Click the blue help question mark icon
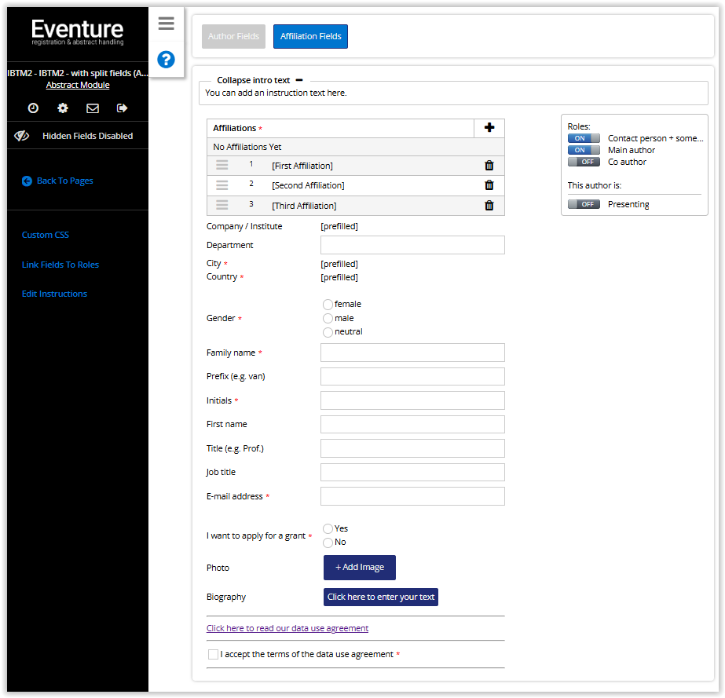 [x=166, y=60]
